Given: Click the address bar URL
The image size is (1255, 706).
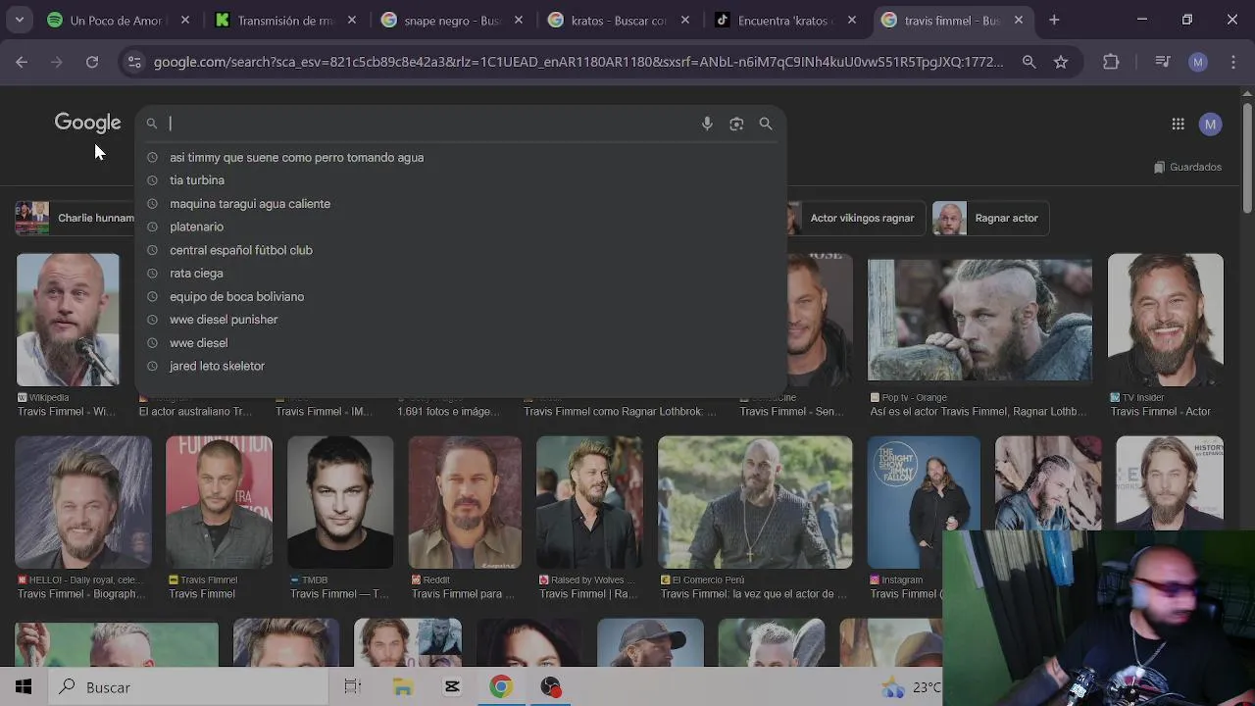Looking at the screenshot, I should click(578, 62).
